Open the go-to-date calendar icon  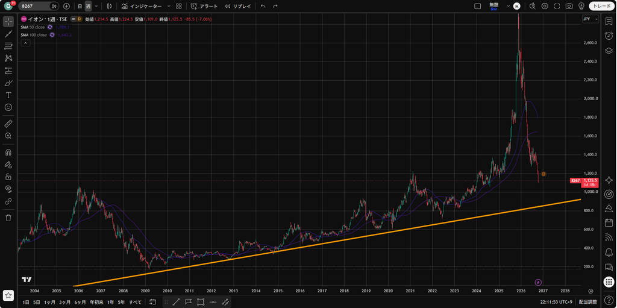click(x=152, y=302)
